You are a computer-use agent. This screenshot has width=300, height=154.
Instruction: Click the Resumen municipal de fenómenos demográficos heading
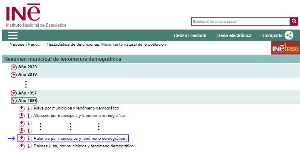click(x=63, y=59)
